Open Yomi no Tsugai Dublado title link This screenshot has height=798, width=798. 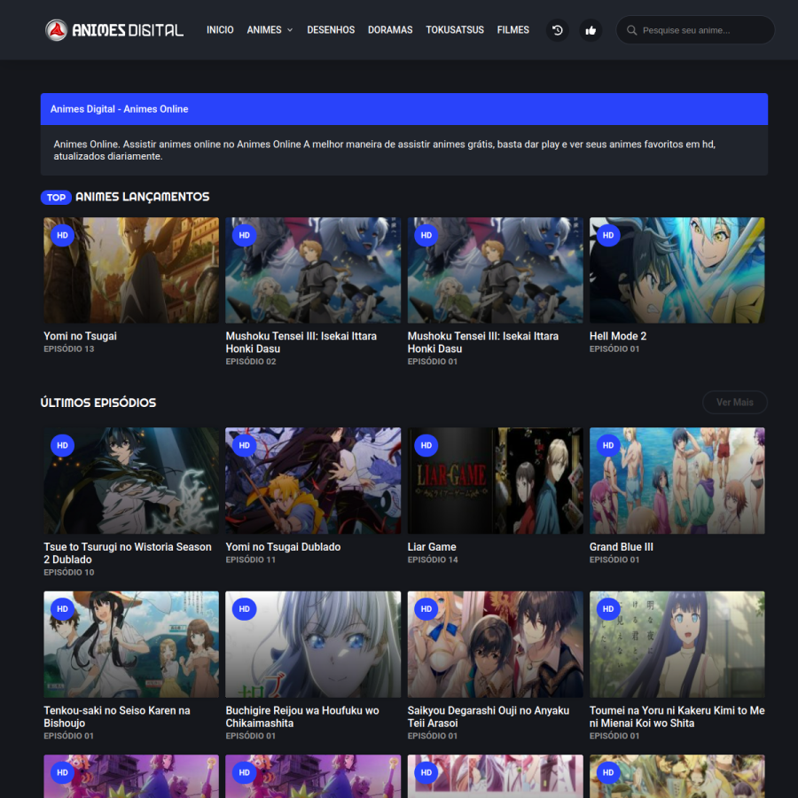click(x=283, y=546)
